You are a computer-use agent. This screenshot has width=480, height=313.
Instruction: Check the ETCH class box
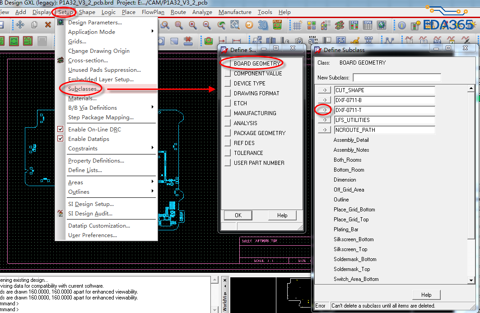click(x=228, y=103)
